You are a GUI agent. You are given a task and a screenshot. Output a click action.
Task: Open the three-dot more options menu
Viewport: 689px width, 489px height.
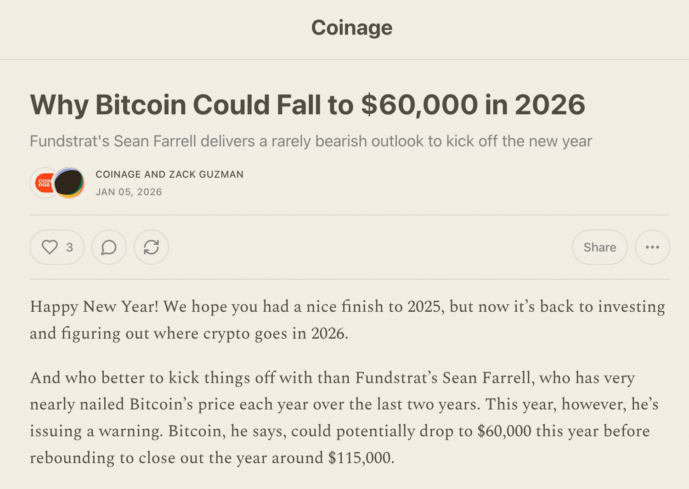click(x=652, y=247)
